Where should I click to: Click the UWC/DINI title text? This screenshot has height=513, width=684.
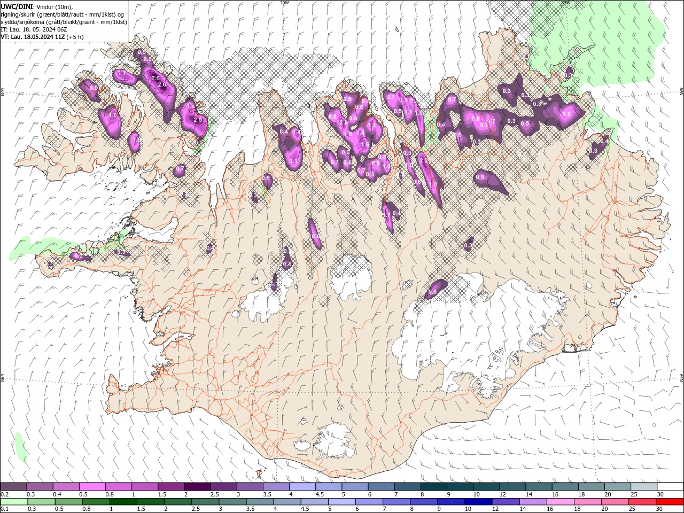16,6
